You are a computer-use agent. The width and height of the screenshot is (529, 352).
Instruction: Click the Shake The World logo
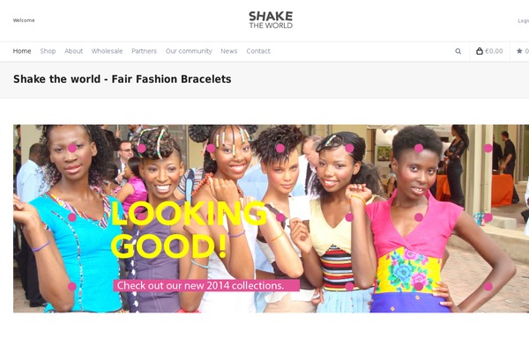[271, 20]
